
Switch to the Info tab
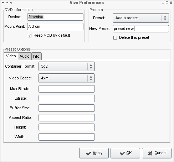point(36,56)
